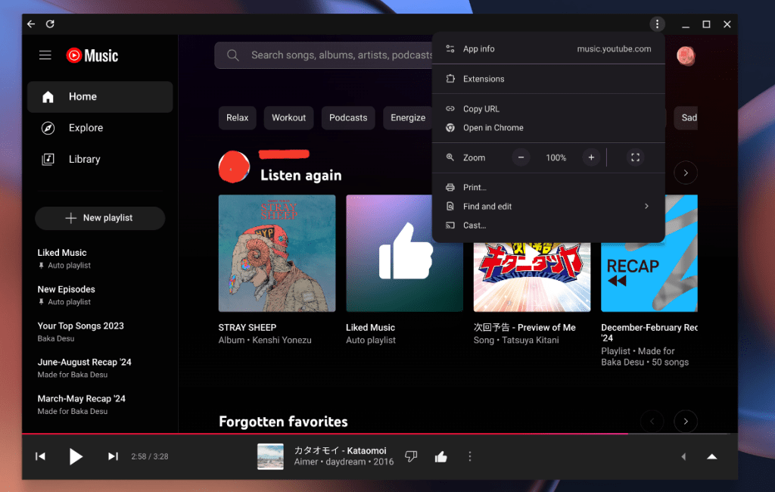Choose Open in Chrome

pyautogui.click(x=548, y=128)
